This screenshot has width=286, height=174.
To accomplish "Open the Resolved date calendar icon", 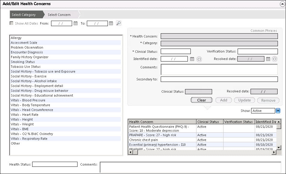I will click(268, 59).
